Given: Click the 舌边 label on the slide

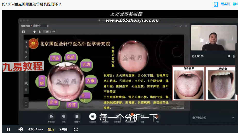Looking at the screenshot, I should 86,65.
